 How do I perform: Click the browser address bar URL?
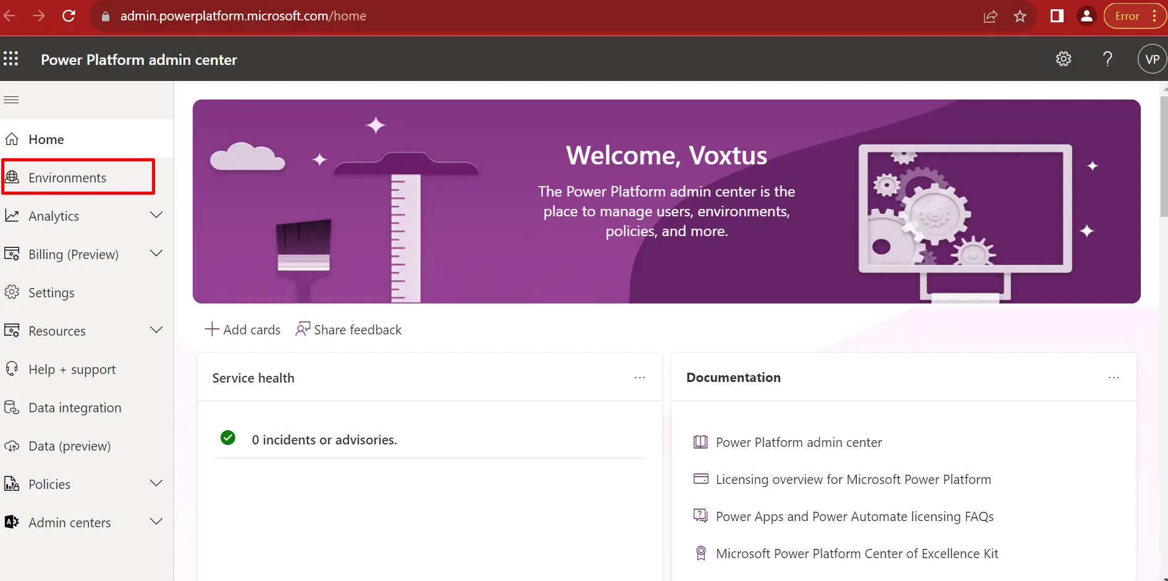243,16
